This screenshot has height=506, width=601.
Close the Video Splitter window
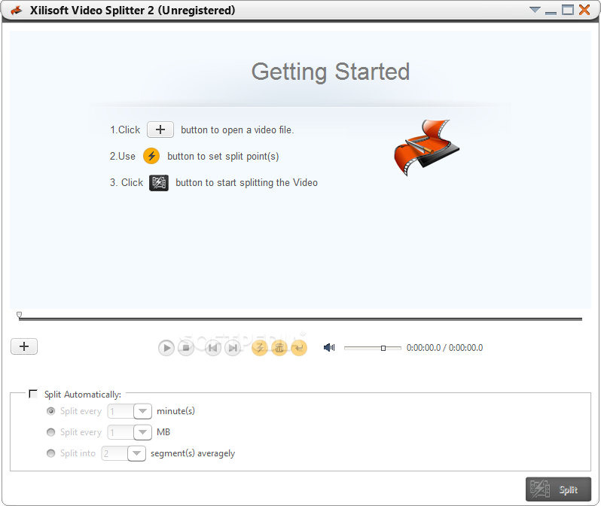tap(584, 10)
